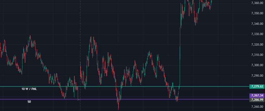Image resolution: width=265 pixels, height=111 pixels.
Task: Click the 7,260.00 price axis value
Action: click(257, 107)
